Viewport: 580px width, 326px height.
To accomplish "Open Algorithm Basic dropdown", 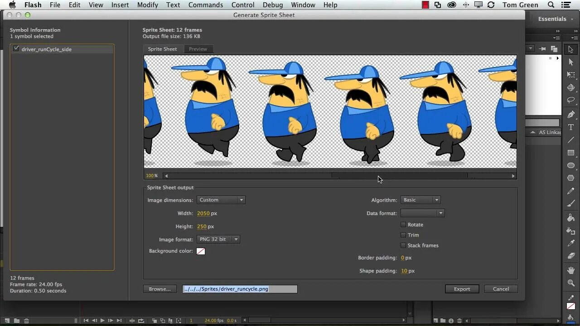I will tap(420, 200).
